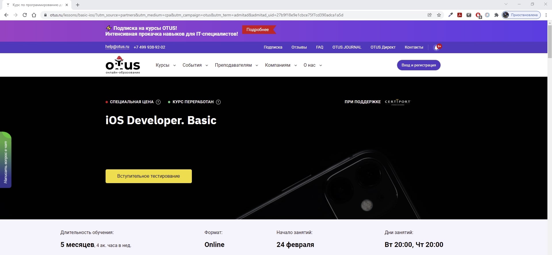Click the 5 месяцев duration text

(x=77, y=245)
